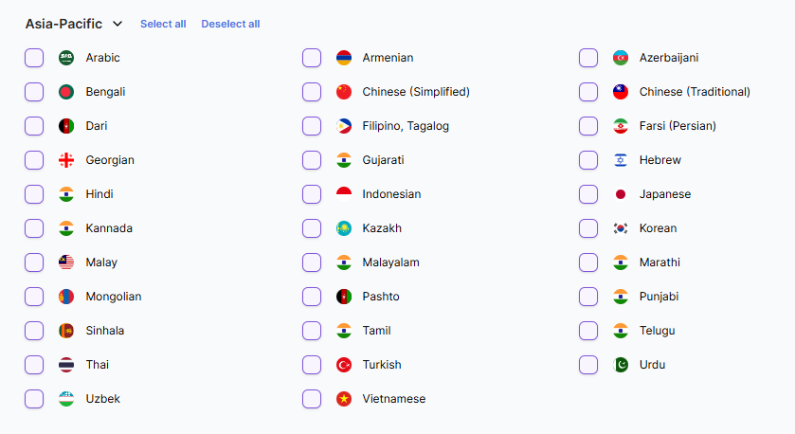795x434 pixels.
Task: Click the Israel flag icon beside Hebrew
Action: pos(620,160)
